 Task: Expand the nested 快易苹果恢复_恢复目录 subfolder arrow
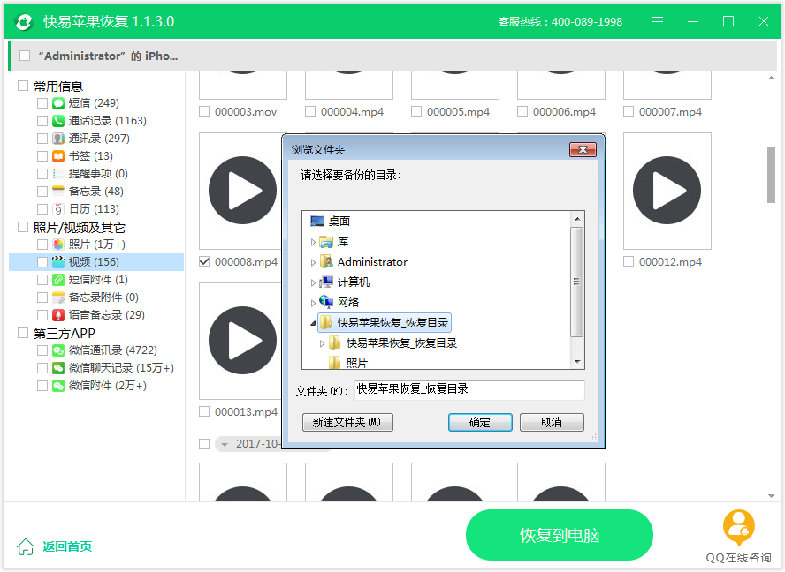[322, 343]
